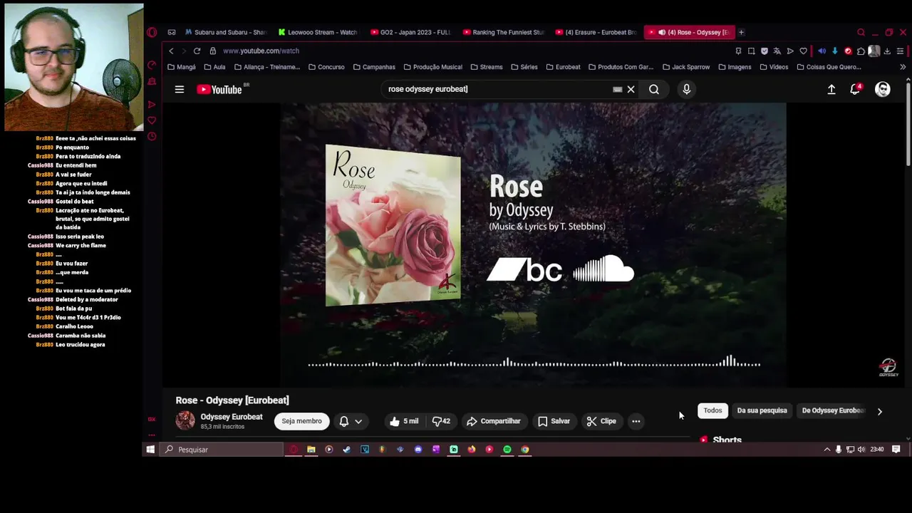
Task: Open a new browser tab
Action: [741, 32]
